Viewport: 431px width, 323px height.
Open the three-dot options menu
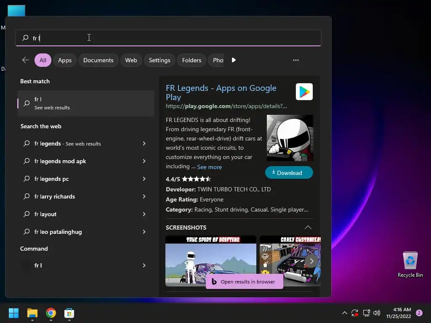coord(296,60)
